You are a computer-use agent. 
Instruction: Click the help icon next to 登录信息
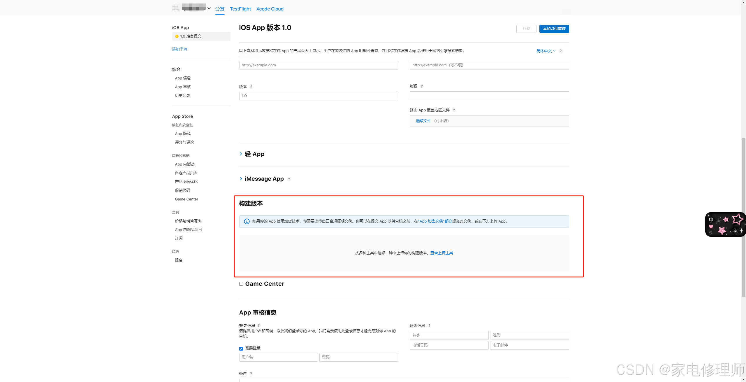[258, 326]
